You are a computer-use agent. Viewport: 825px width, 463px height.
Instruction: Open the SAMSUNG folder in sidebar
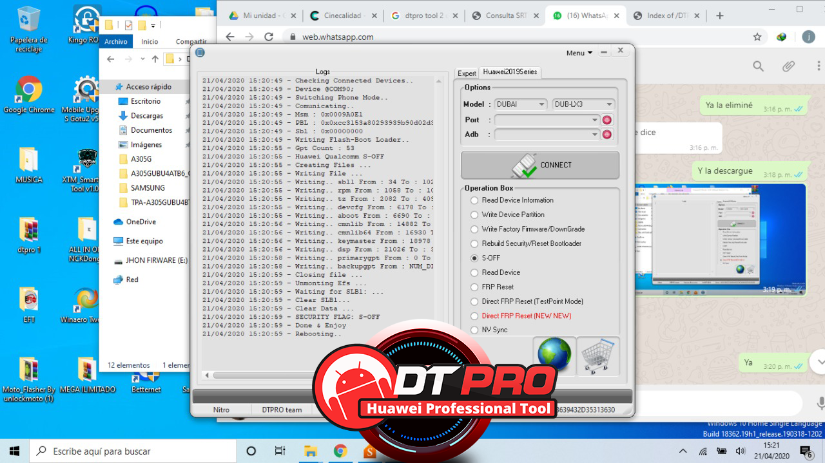(148, 188)
